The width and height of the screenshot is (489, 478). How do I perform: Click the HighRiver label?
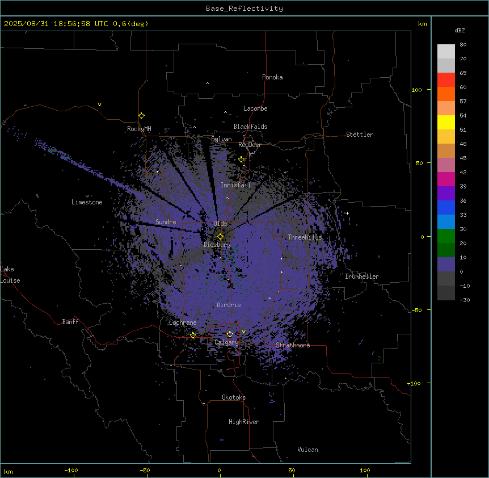[x=244, y=422]
